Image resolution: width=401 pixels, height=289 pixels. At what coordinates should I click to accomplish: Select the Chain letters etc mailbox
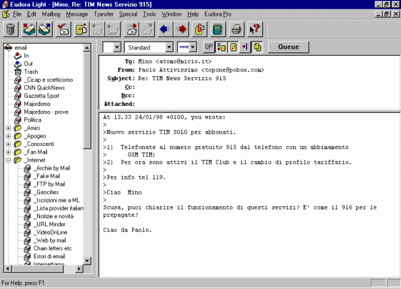[53, 248]
